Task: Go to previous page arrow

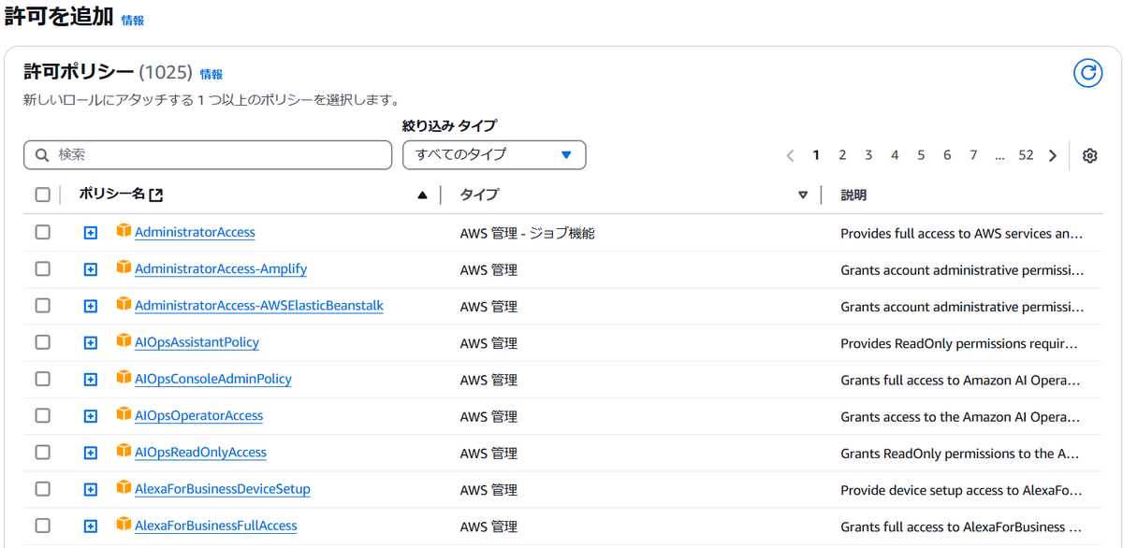Action: [x=791, y=156]
